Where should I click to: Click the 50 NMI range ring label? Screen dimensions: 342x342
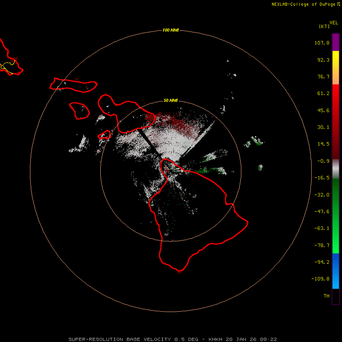[171, 100]
